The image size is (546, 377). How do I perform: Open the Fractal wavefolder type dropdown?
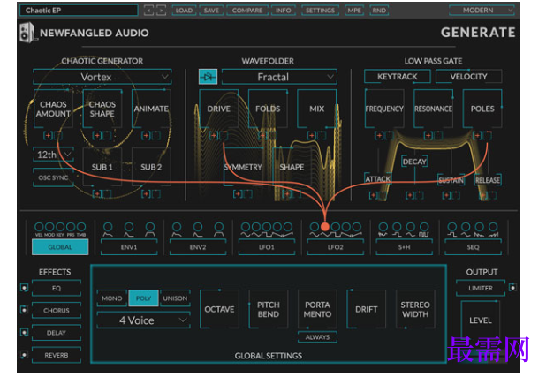279,77
